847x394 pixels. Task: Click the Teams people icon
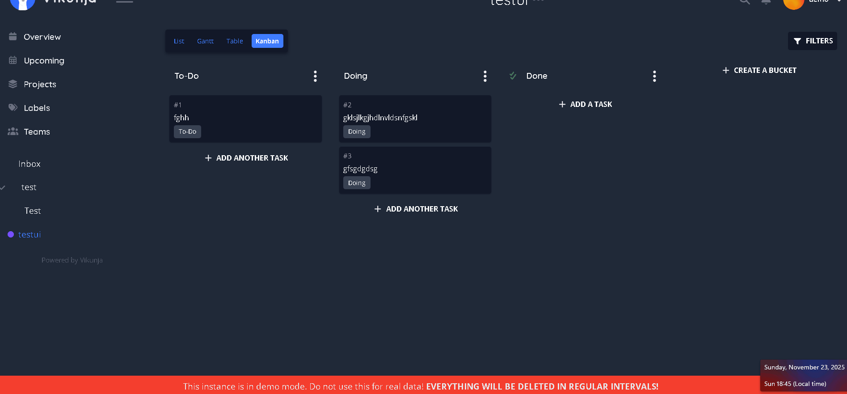[13, 131]
